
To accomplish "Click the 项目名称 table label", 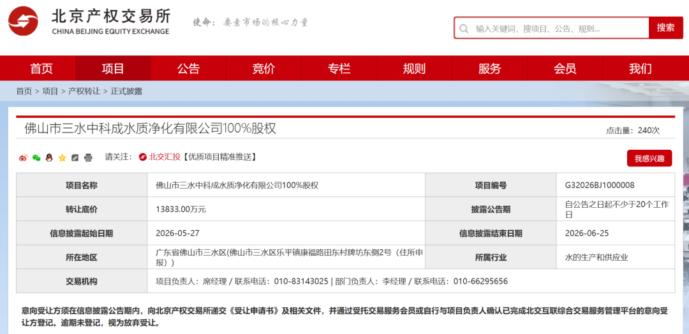I will tap(81, 185).
